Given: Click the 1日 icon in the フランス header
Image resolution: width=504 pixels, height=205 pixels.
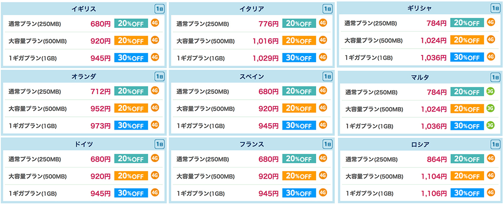Looking at the screenshot, I should click(x=327, y=144).
